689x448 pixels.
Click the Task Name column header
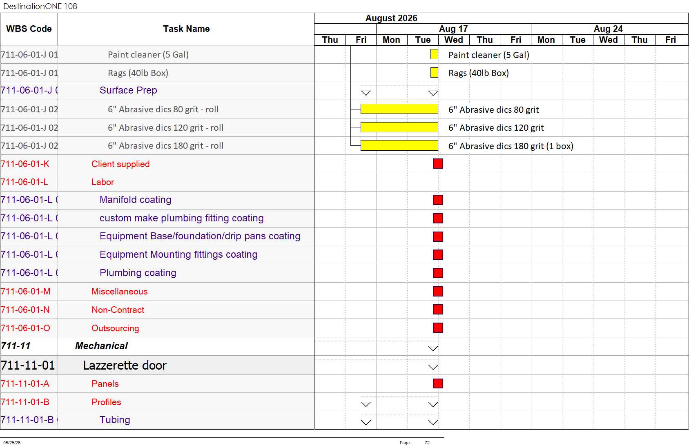[x=186, y=29]
